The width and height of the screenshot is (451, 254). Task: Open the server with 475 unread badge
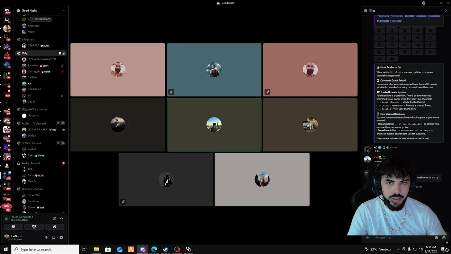(x=7, y=93)
